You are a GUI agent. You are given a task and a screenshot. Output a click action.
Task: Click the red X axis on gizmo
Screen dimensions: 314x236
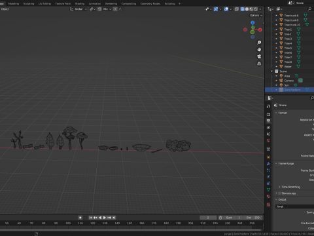[260, 30]
